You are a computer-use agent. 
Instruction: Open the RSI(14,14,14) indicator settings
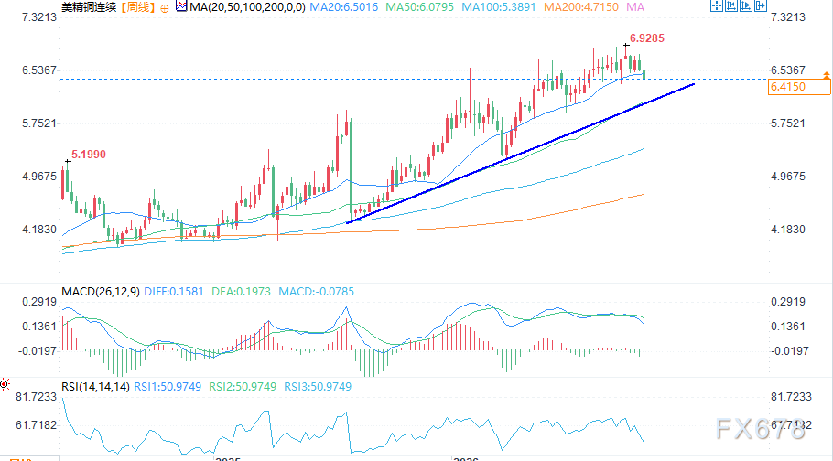95,387
